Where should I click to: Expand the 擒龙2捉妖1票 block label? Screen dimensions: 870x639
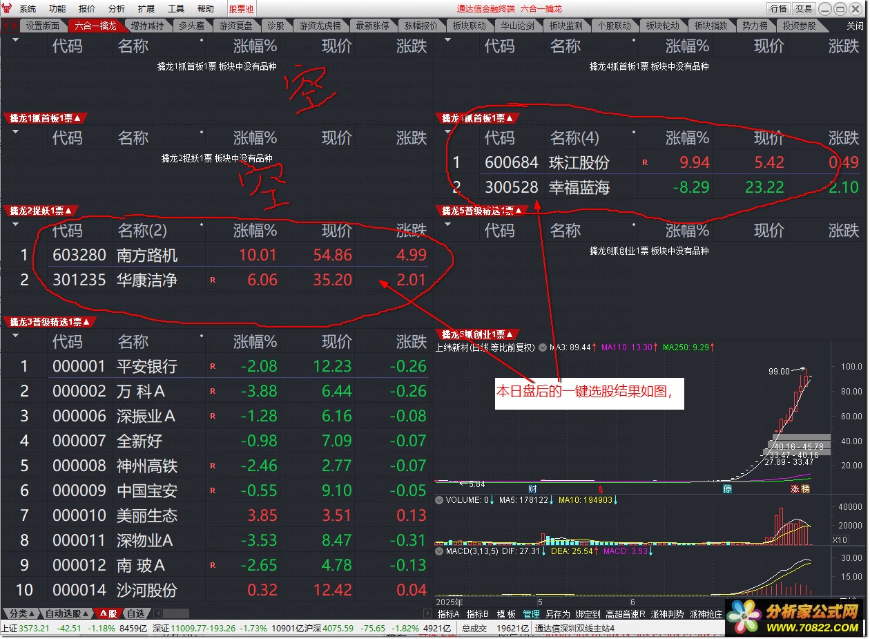[41, 211]
